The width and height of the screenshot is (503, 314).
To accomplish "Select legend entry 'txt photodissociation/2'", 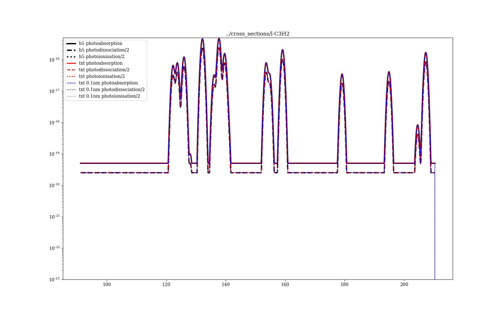I will tap(104, 70).
